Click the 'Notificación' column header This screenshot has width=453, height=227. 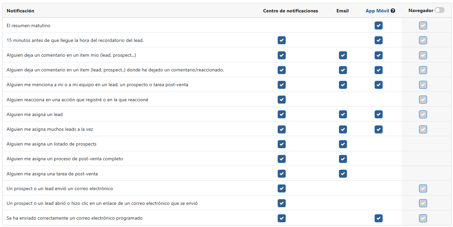click(20, 10)
